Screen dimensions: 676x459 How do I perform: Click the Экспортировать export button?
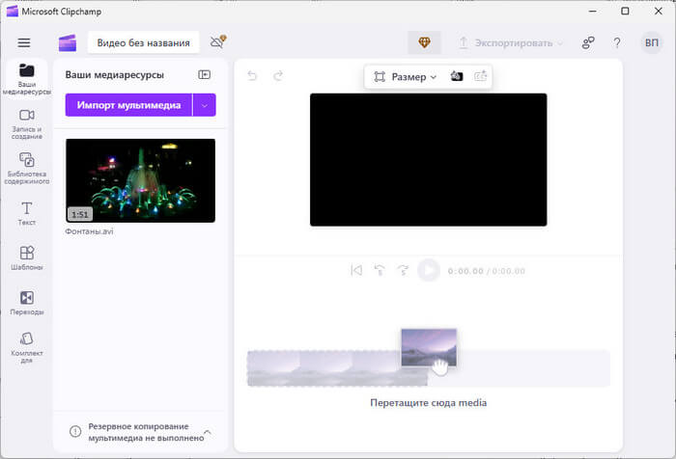(x=512, y=42)
